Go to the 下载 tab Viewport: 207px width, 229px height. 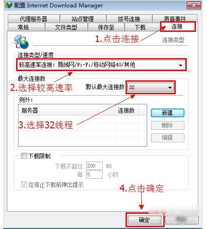(140, 27)
